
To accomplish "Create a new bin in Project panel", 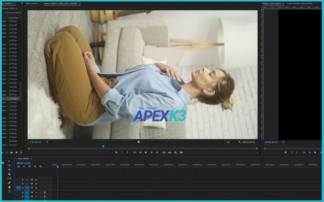I will point(12,152).
